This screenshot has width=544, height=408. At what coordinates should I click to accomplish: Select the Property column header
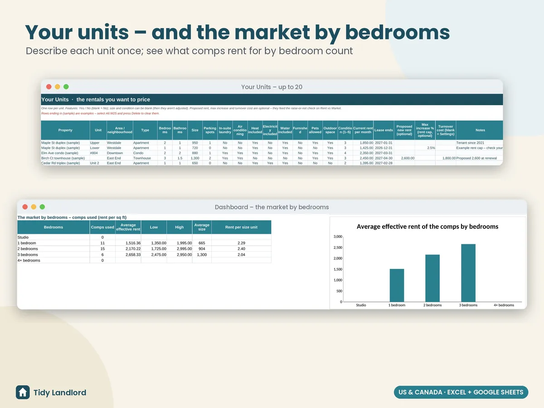(x=65, y=130)
